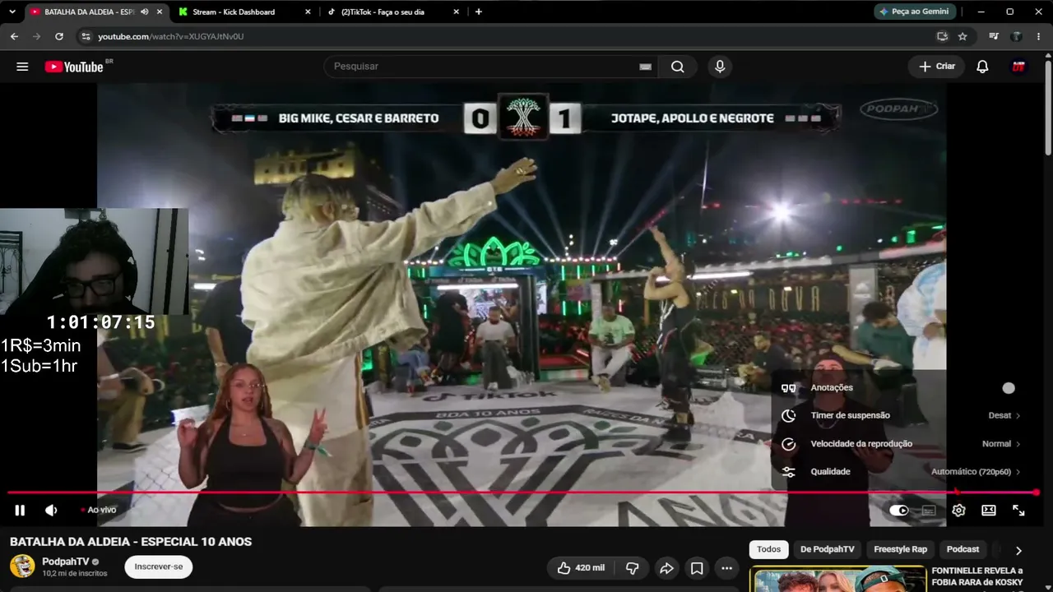Seek on the video progress bar
Screen dimensions: 1053x592
click(522, 493)
